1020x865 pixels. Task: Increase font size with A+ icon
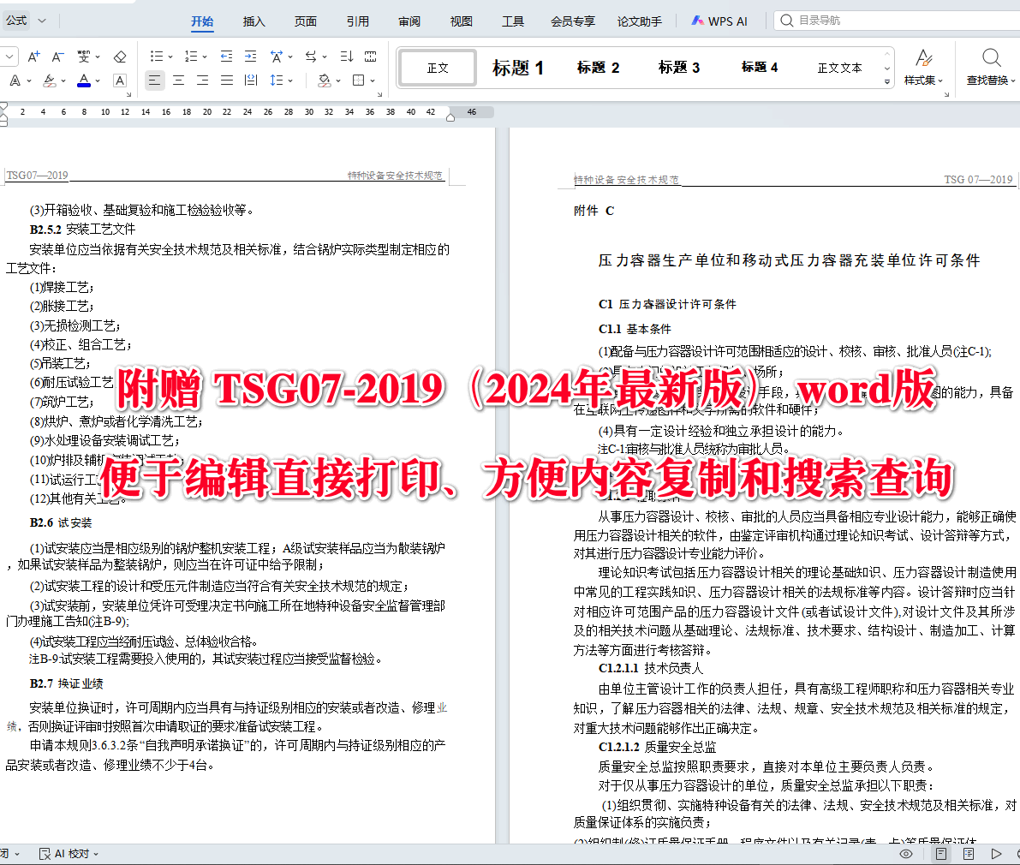tap(33, 57)
